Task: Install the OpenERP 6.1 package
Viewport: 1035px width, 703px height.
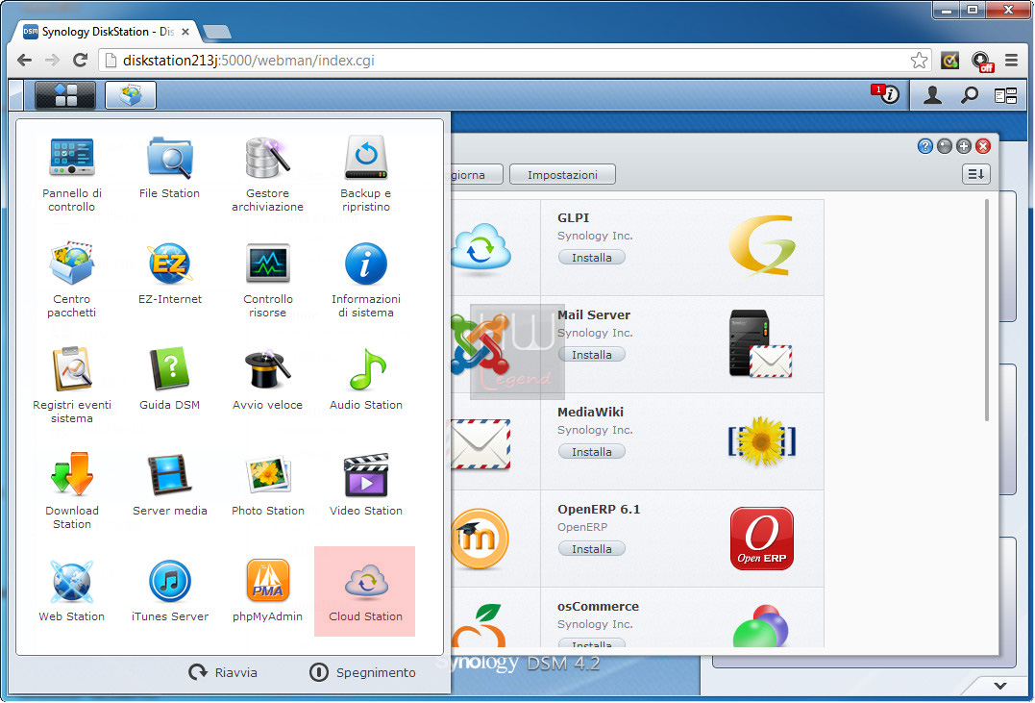Action: tap(591, 549)
